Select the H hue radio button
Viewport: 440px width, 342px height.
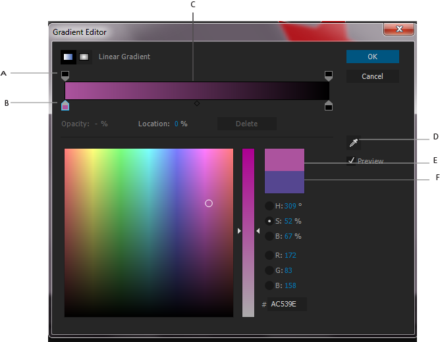click(269, 206)
